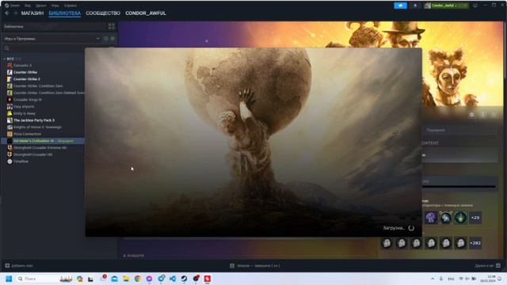Open Visual Studio Code from taskbar
Viewport: 507px width, 285px height.
click(x=173, y=279)
